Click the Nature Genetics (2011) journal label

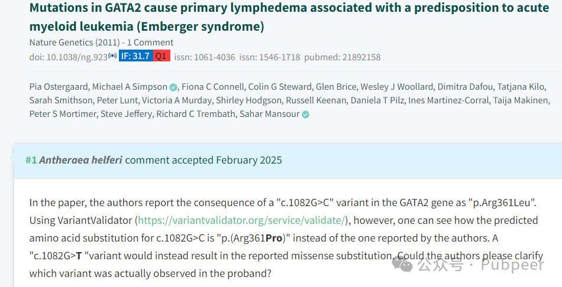[x=75, y=43]
